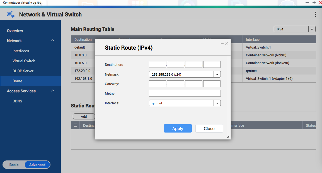
Task: Go to Overview in sidebar
Action: click(15, 31)
